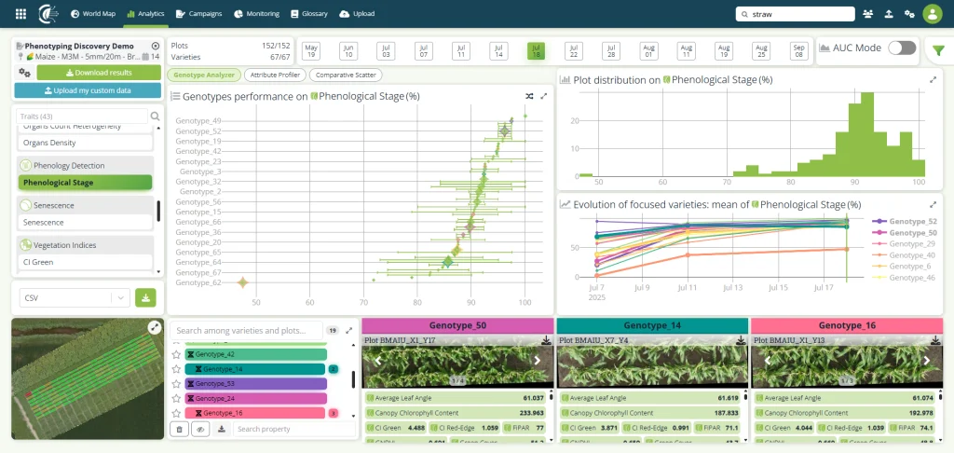
Task: Click the traits search magnifier icon
Action: pos(156,117)
